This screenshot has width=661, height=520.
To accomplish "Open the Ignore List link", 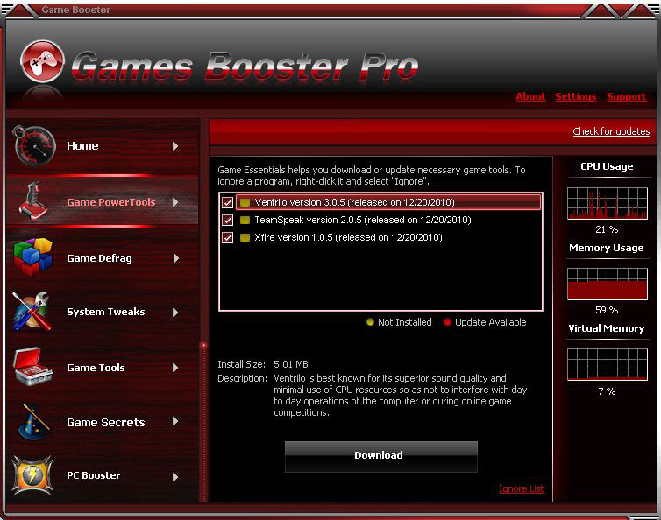I will click(x=522, y=488).
